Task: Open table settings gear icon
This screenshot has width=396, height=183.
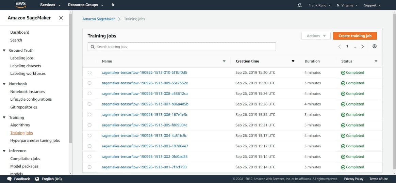Action: (x=375, y=46)
